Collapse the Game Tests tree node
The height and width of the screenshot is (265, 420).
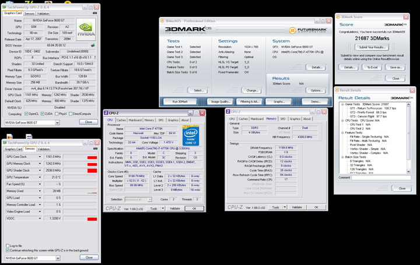[x=342, y=104]
